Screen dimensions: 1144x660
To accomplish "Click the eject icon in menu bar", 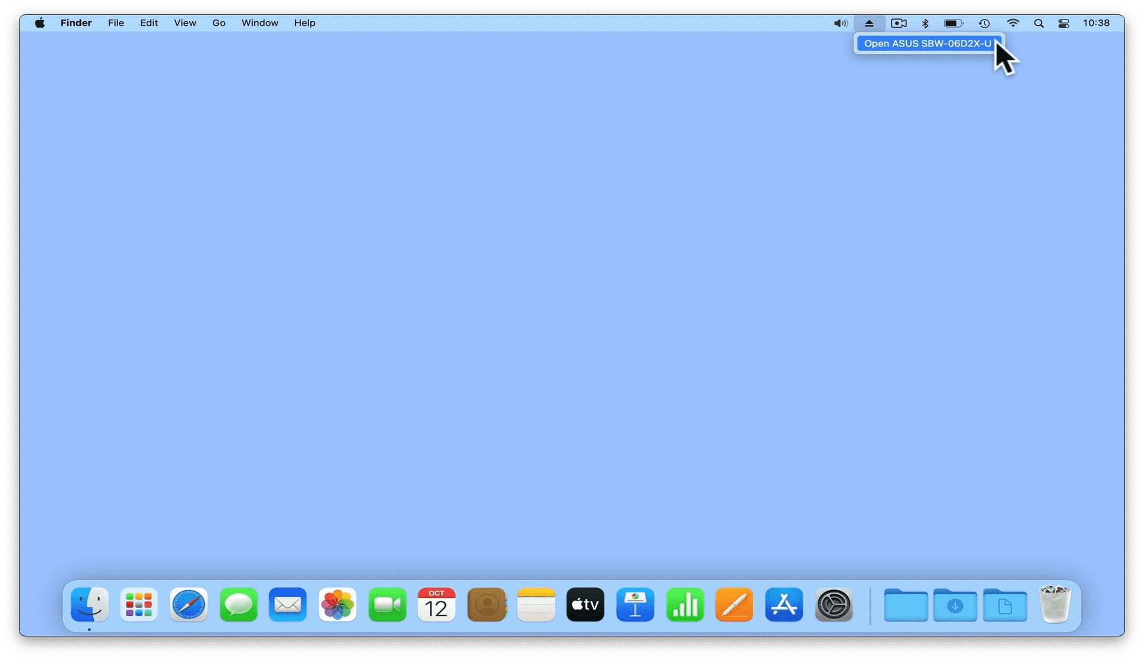I will [869, 23].
